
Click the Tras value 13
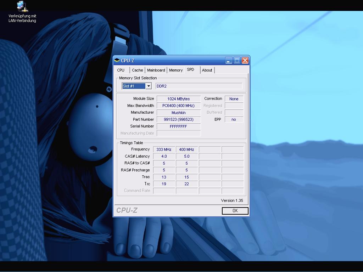point(164,177)
